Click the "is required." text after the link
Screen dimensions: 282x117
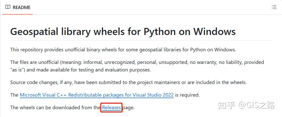pos(187,95)
